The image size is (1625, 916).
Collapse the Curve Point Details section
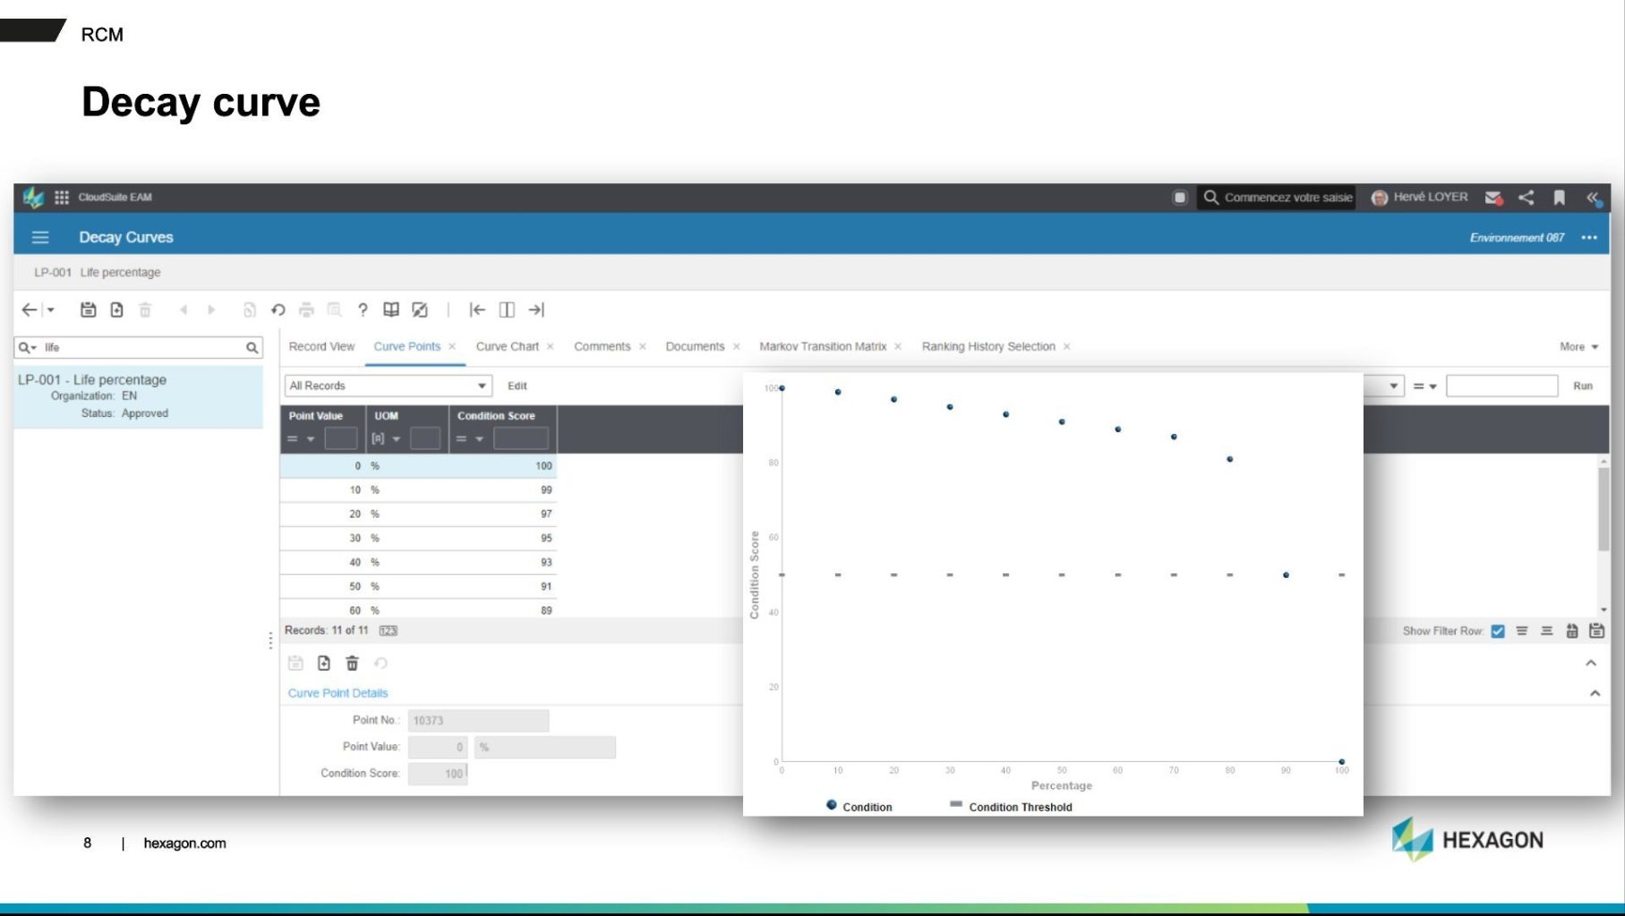click(x=1595, y=693)
